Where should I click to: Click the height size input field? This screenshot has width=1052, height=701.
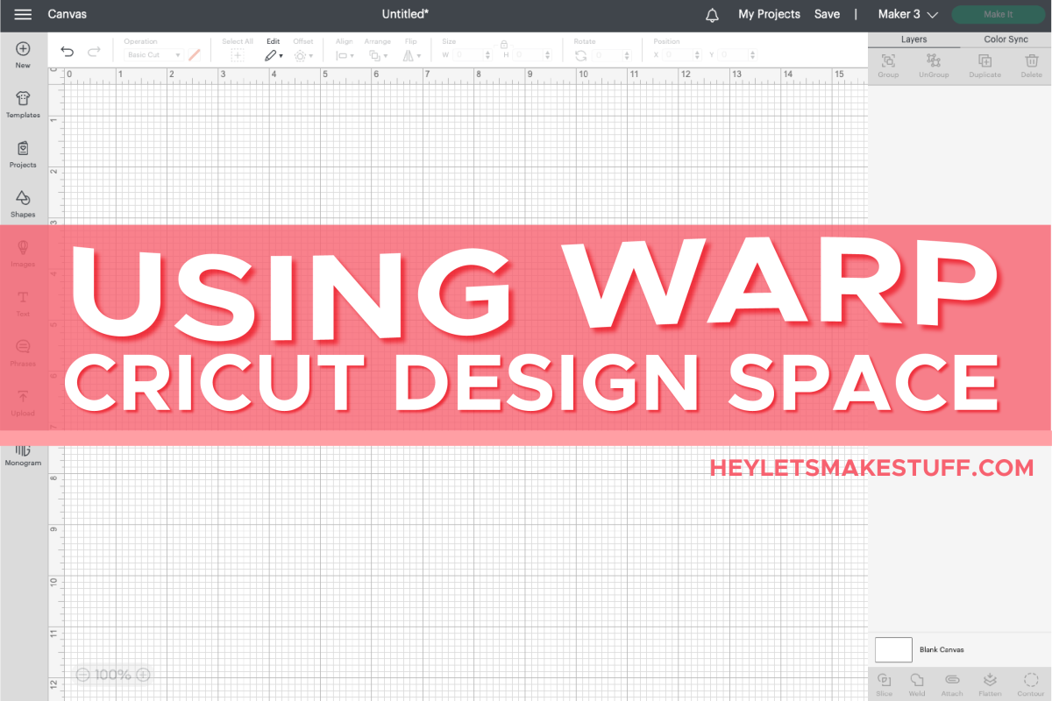click(x=532, y=54)
